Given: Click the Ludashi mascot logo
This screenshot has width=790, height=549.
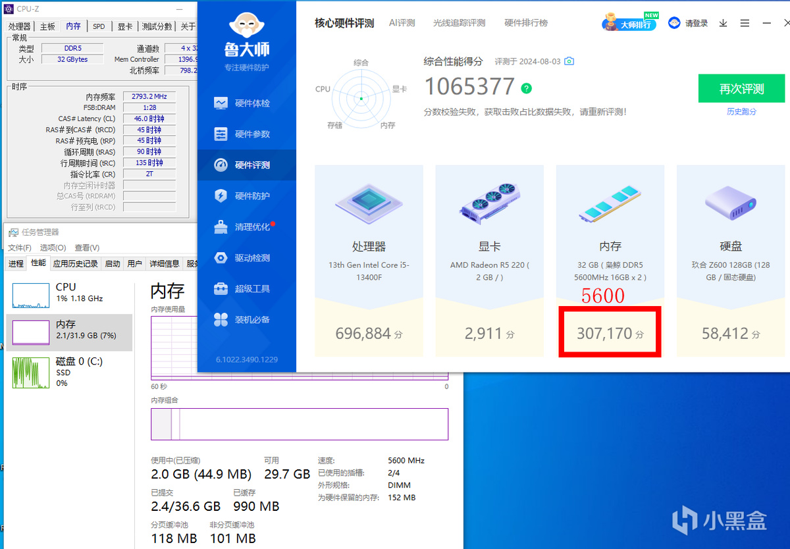Looking at the screenshot, I should point(246,25).
